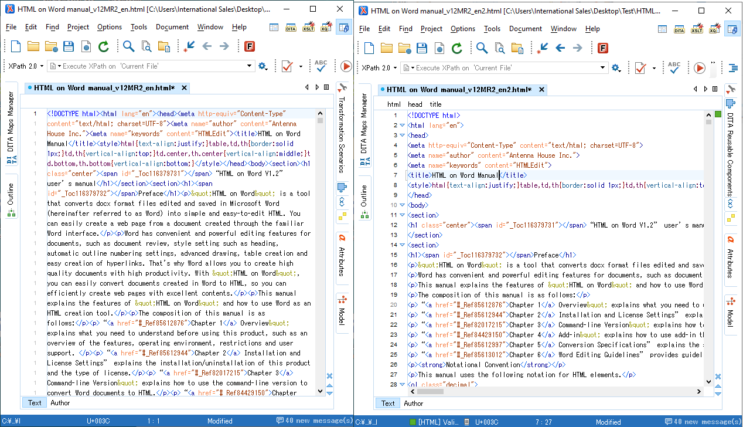
Task: Click XPath settings gear in left window
Action: point(262,66)
